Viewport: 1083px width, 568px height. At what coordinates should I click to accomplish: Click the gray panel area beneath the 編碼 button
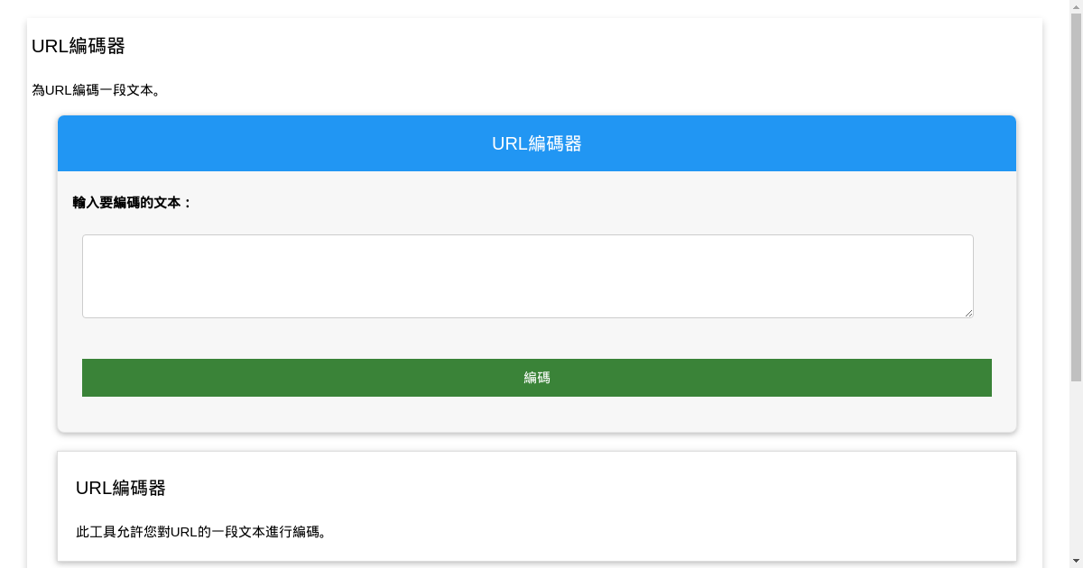[x=536, y=414]
